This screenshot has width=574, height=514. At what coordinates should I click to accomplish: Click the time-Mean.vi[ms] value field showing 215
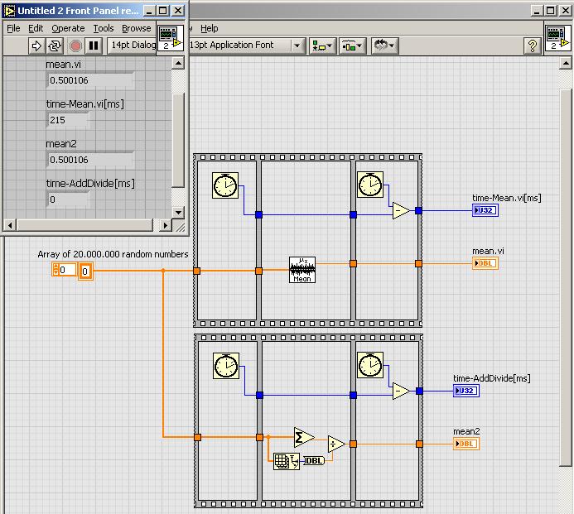[68, 120]
